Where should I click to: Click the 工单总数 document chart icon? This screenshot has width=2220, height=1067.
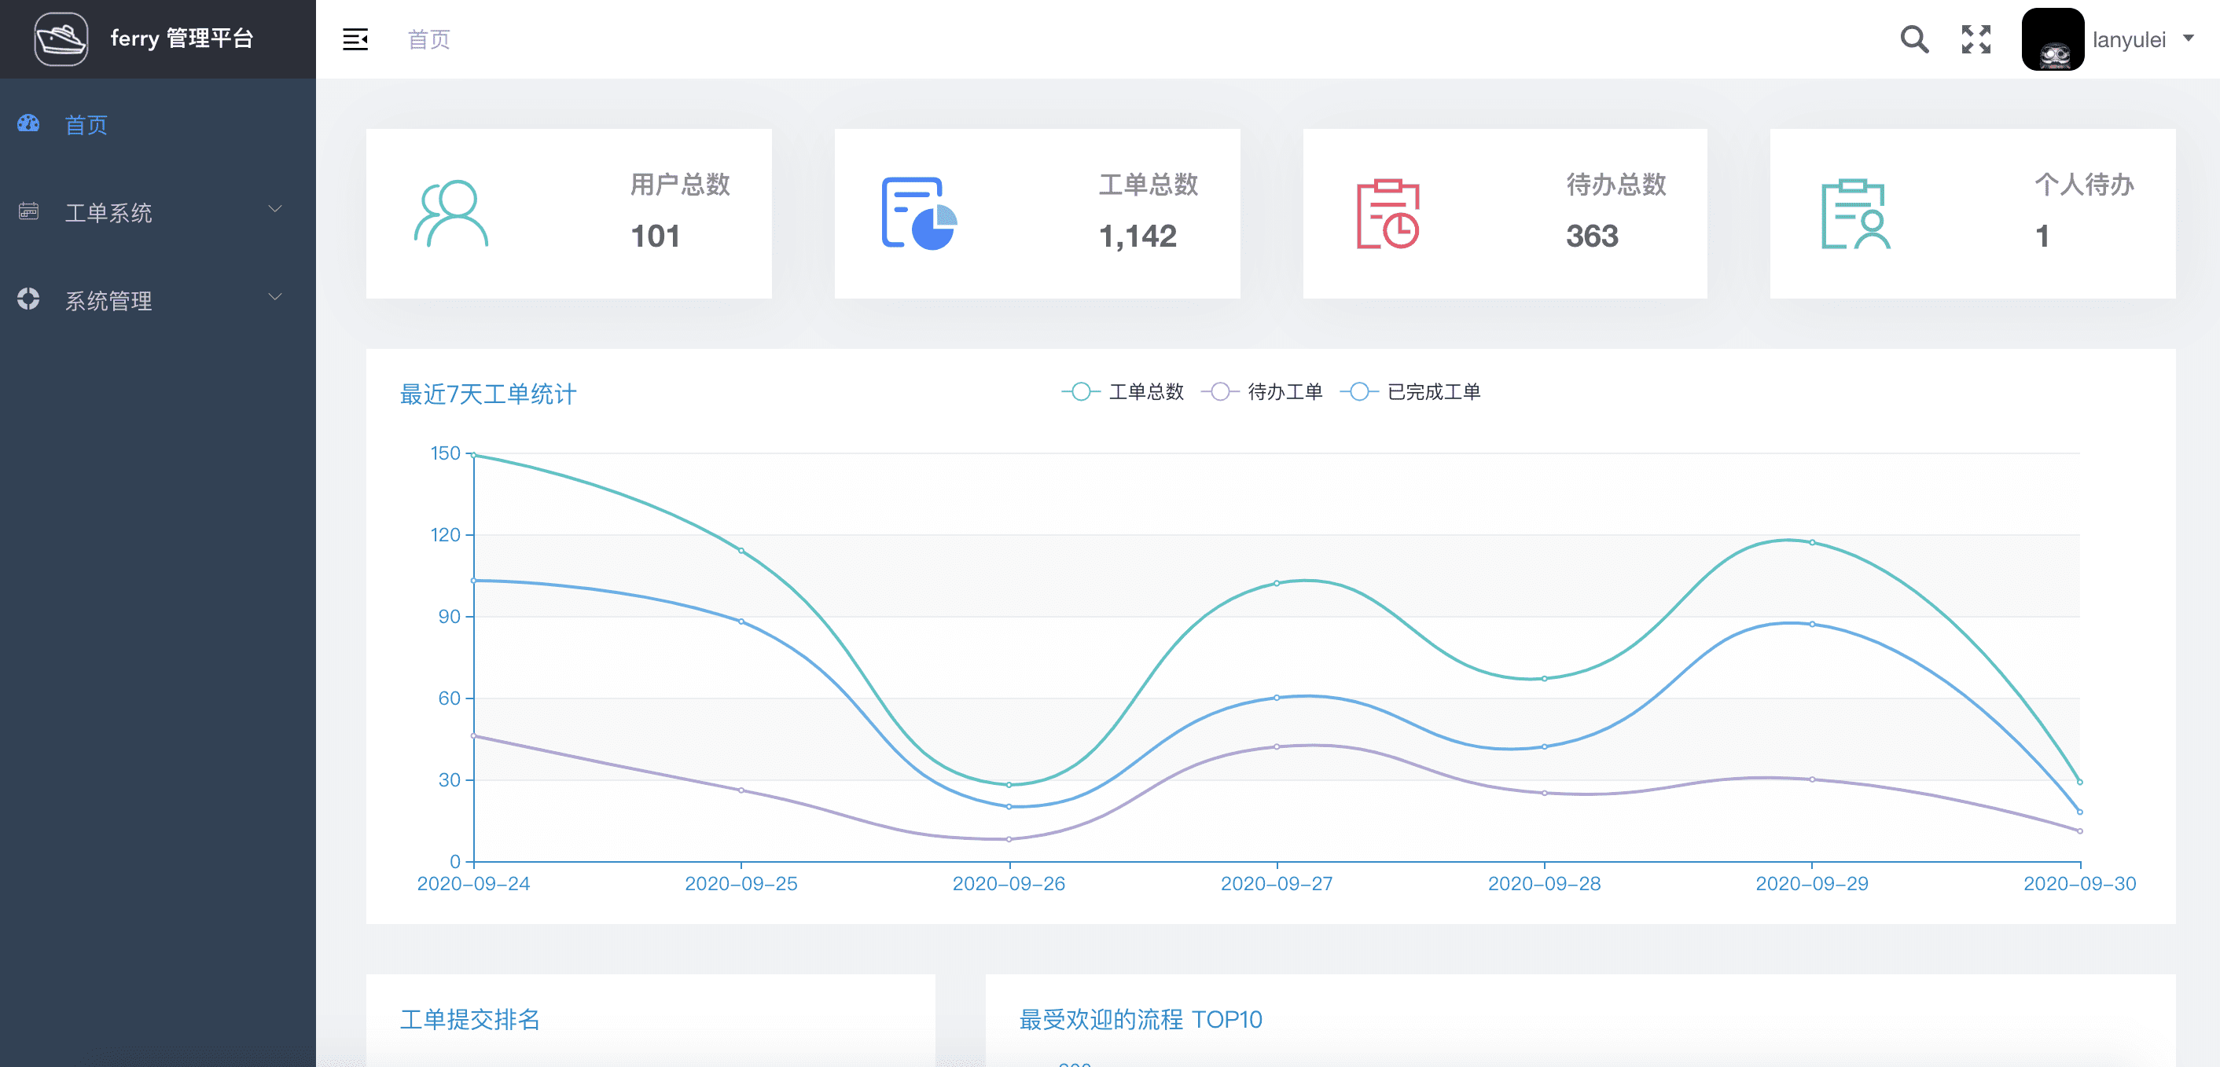click(919, 214)
